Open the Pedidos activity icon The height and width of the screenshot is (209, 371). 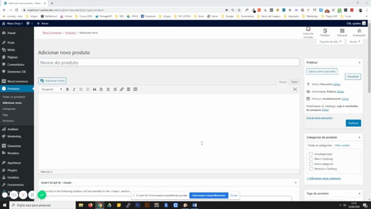(325, 33)
